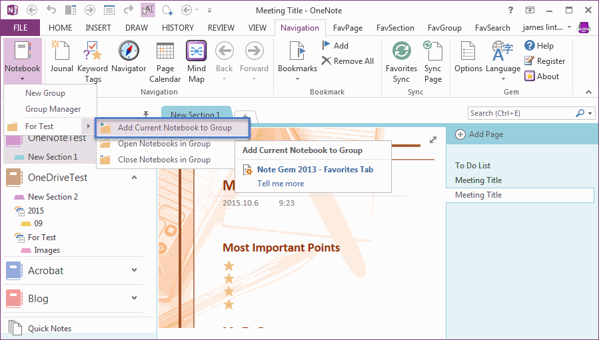Switch to the REVIEW tab
Image resolution: width=599 pixels, height=340 pixels.
pos(221,28)
